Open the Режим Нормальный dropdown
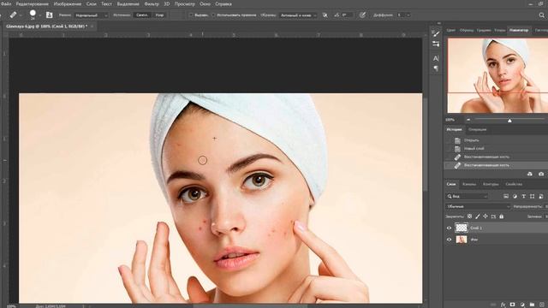 (92, 15)
